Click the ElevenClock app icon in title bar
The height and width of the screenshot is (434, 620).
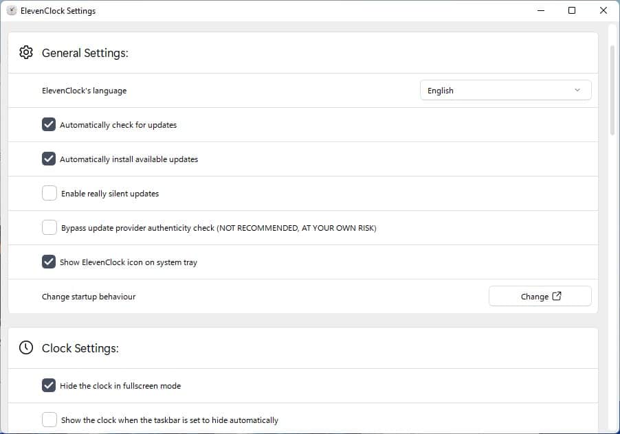12,11
